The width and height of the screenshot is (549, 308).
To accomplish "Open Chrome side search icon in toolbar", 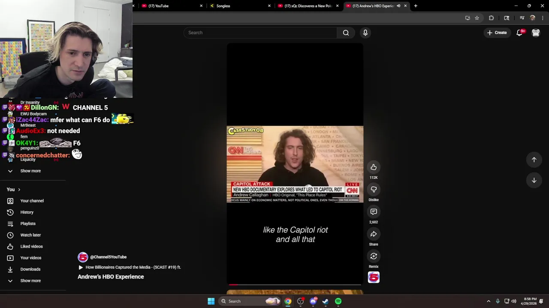I will point(507,18).
